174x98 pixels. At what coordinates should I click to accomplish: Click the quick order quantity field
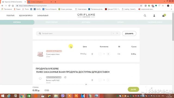pyautogui.click(x=117, y=33)
